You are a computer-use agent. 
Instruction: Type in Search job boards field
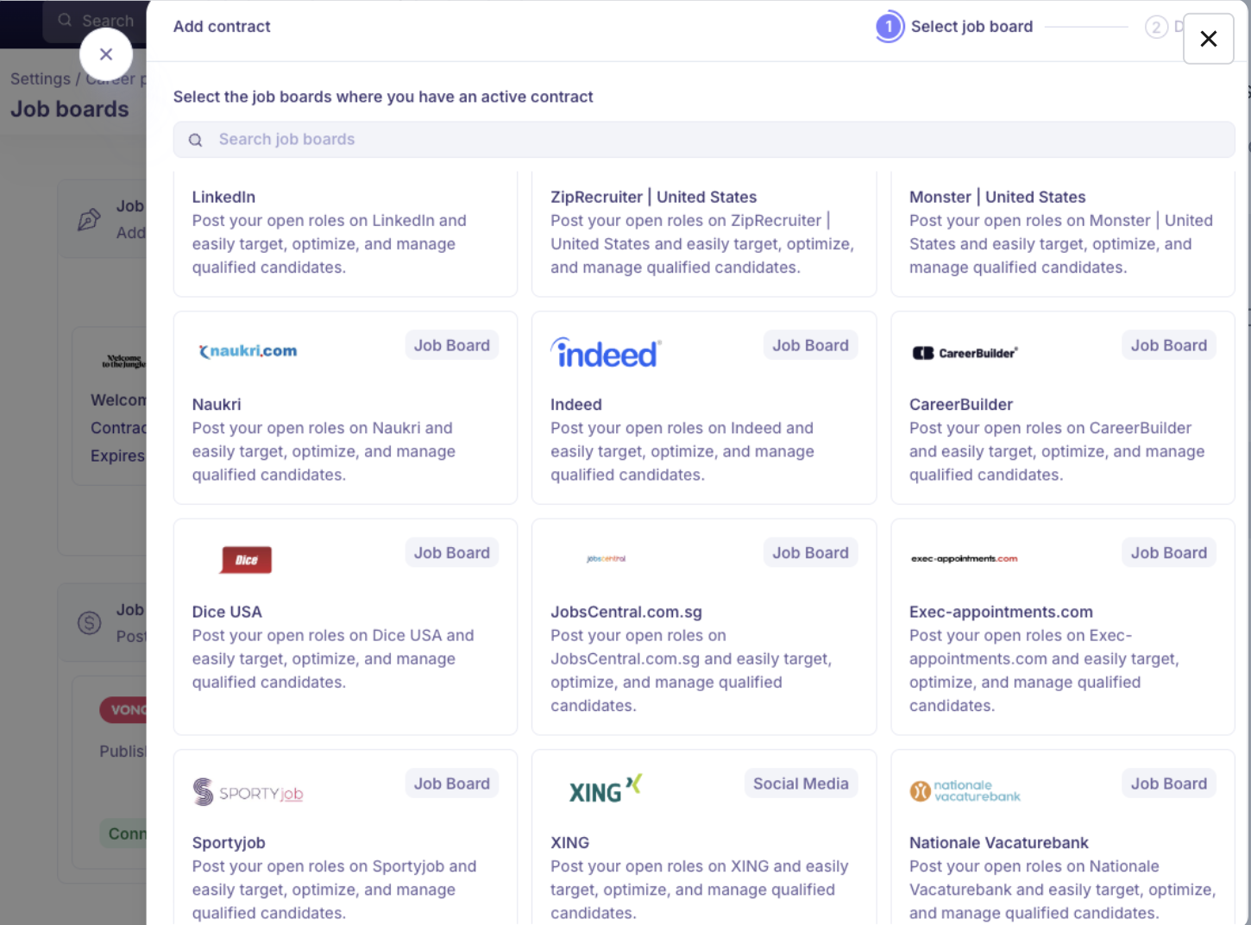point(716,140)
